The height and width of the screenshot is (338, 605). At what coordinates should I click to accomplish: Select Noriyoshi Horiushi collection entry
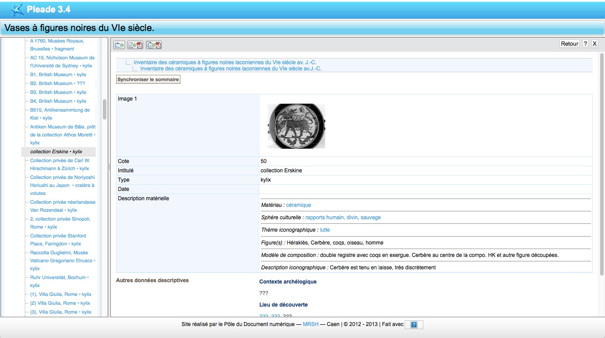[62, 185]
